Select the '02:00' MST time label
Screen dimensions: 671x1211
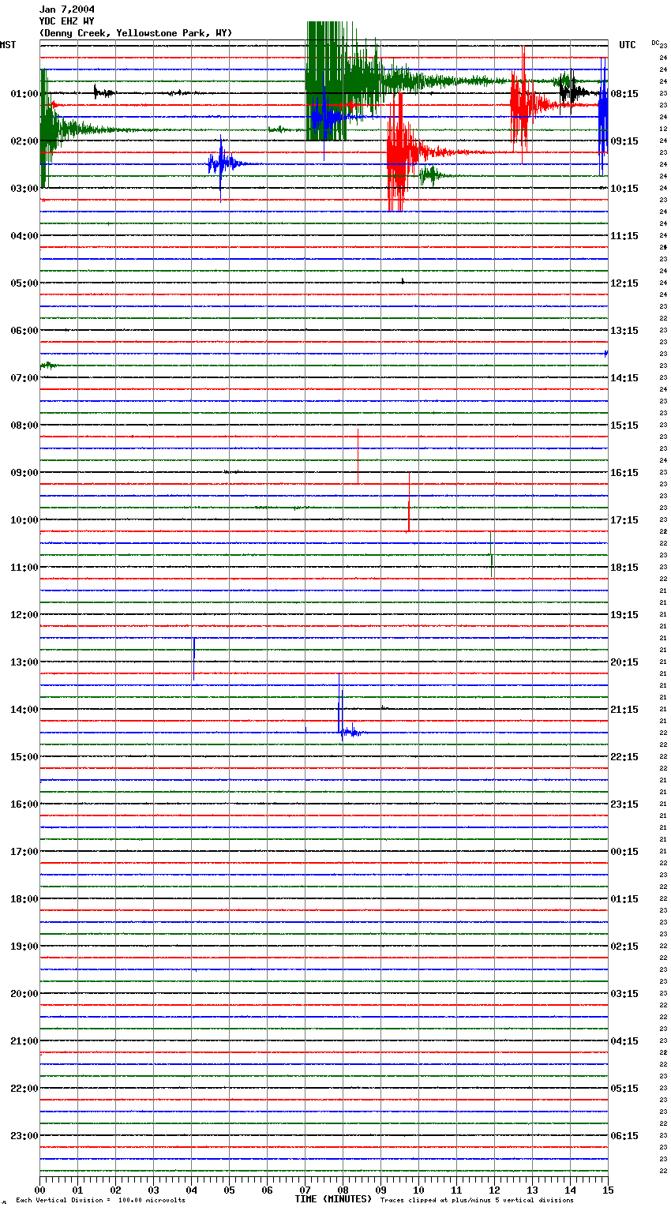tap(24, 141)
